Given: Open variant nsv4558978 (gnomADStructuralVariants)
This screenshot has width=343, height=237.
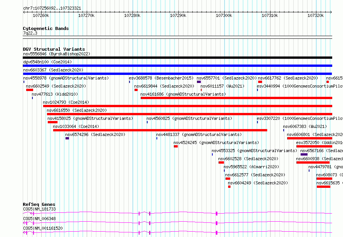Looking at the screenshot, I should coord(66,78).
